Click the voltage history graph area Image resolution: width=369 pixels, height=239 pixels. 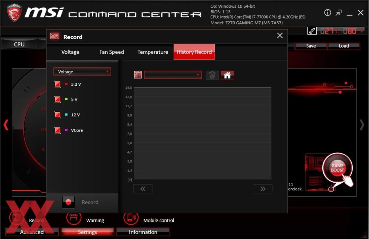pos(202,133)
